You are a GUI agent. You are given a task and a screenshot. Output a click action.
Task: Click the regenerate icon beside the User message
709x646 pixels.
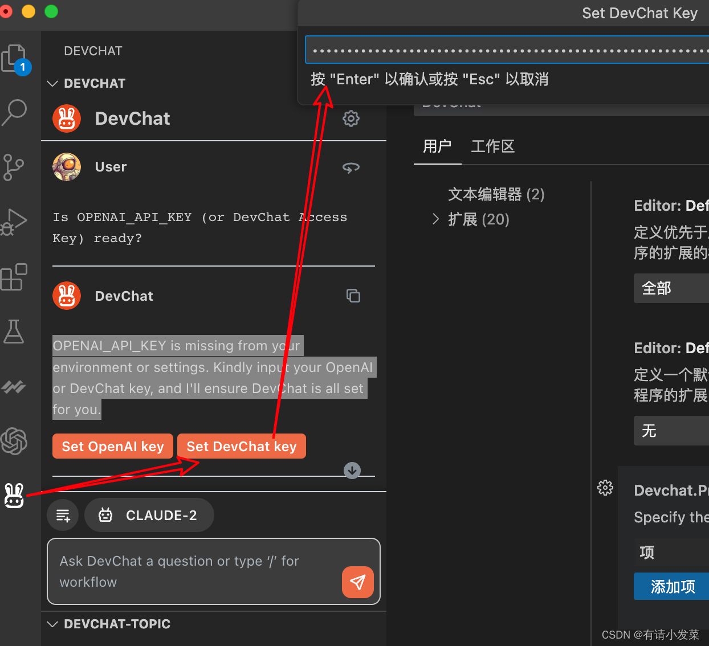(x=351, y=167)
